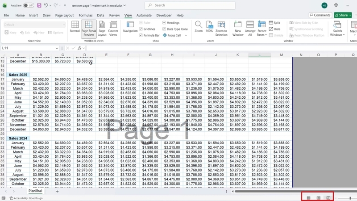Click the Insert Function fx icon
This screenshot has width=357, height=201.
pyautogui.click(x=79, y=48)
